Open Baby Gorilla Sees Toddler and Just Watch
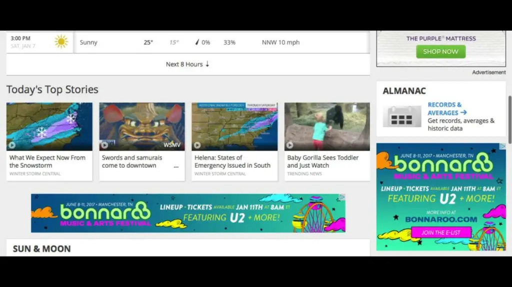The width and height of the screenshot is (512, 287). point(323,161)
